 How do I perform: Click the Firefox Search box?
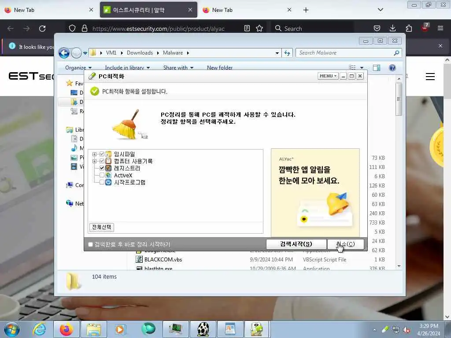pyautogui.click(x=313, y=29)
